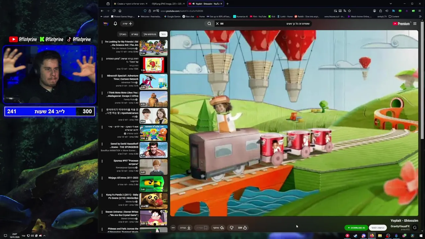Open the Kung Fu Panda 2 thumbnail
This screenshot has width=425, height=239.
153,200
